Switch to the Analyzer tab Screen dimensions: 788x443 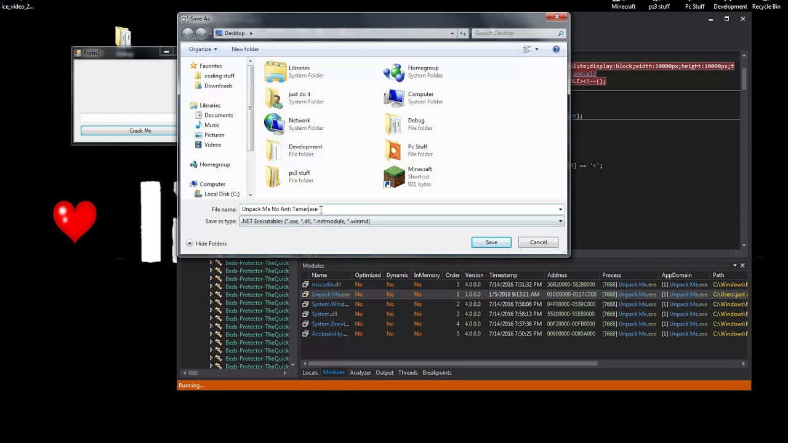360,373
